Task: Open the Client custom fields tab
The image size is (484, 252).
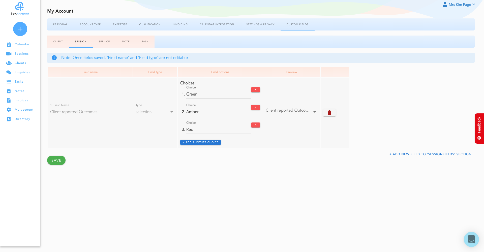Action: pyautogui.click(x=58, y=41)
